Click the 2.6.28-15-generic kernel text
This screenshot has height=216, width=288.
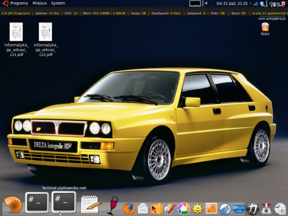[16, 13]
